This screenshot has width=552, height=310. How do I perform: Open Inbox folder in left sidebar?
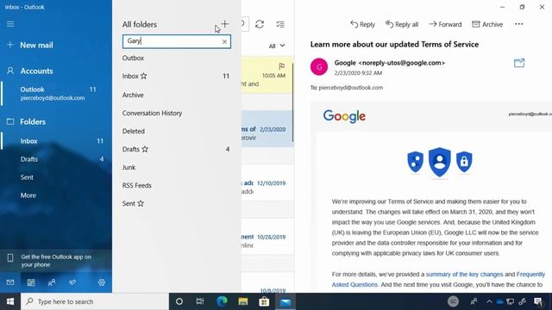[x=56, y=141]
